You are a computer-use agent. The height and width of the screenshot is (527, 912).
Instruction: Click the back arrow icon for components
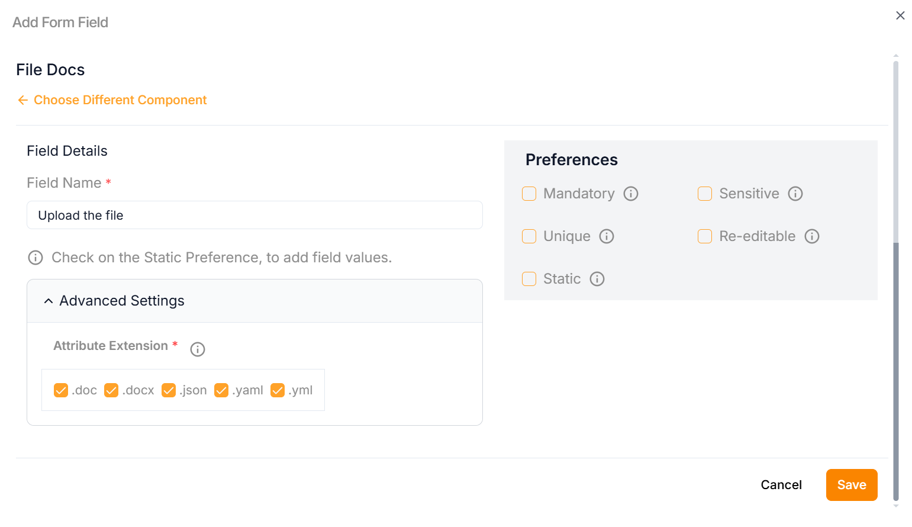[x=23, y=100]
